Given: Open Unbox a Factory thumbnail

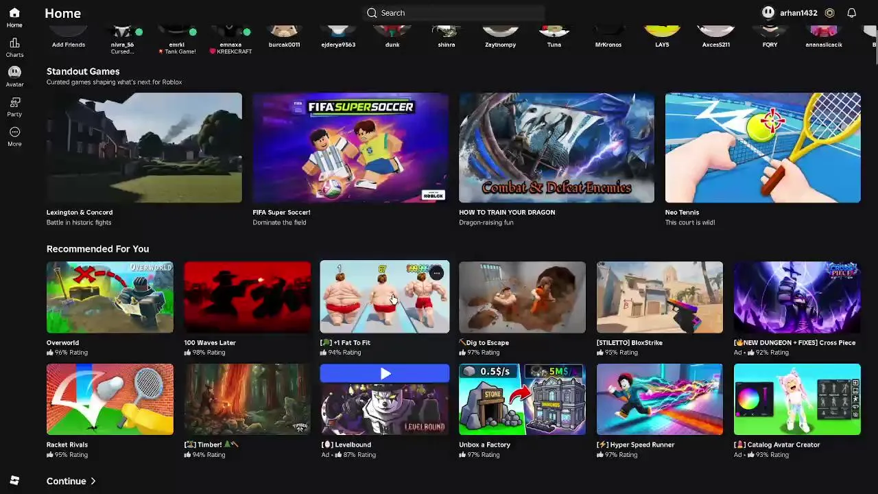Looking at the screenshot, I should pyautogui.click(x=522, y=399).
